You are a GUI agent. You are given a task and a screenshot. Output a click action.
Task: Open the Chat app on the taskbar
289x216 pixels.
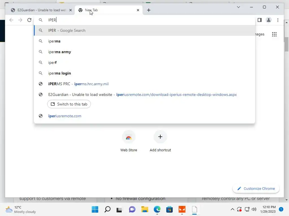coord(132,209)
